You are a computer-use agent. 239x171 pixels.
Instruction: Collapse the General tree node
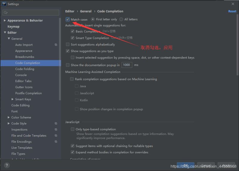(9, 38)
